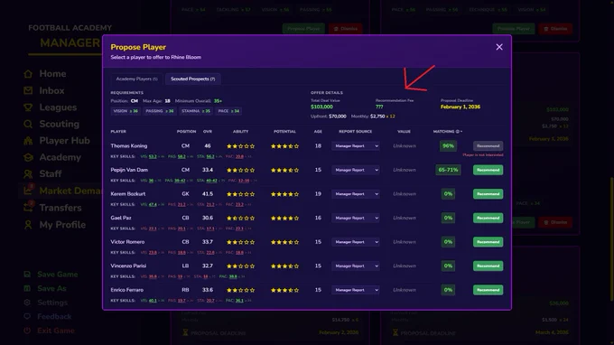
Task: Recommend Victor Romero
Action: pos(488,242)
